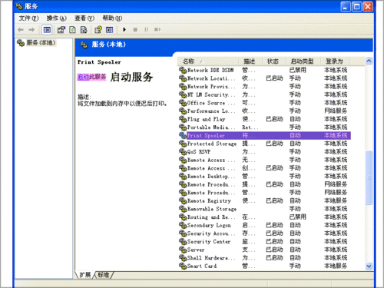This screenshot has height=288, width=384.
Task: Select the Security Accou... service row
Action: click(264, 233)
